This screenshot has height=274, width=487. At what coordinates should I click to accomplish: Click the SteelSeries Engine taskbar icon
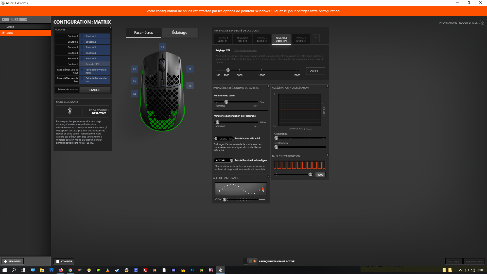pyautogui.click(x=220, y=270)
